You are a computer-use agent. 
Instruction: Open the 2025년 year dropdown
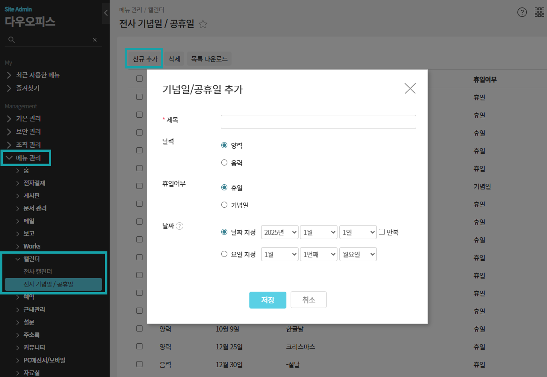click(x=279, y=232)
